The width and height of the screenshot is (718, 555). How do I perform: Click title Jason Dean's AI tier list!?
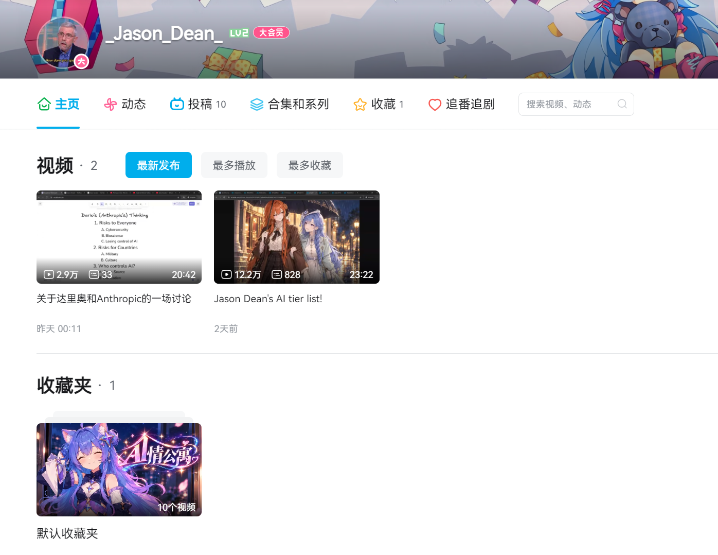[268, 299]
